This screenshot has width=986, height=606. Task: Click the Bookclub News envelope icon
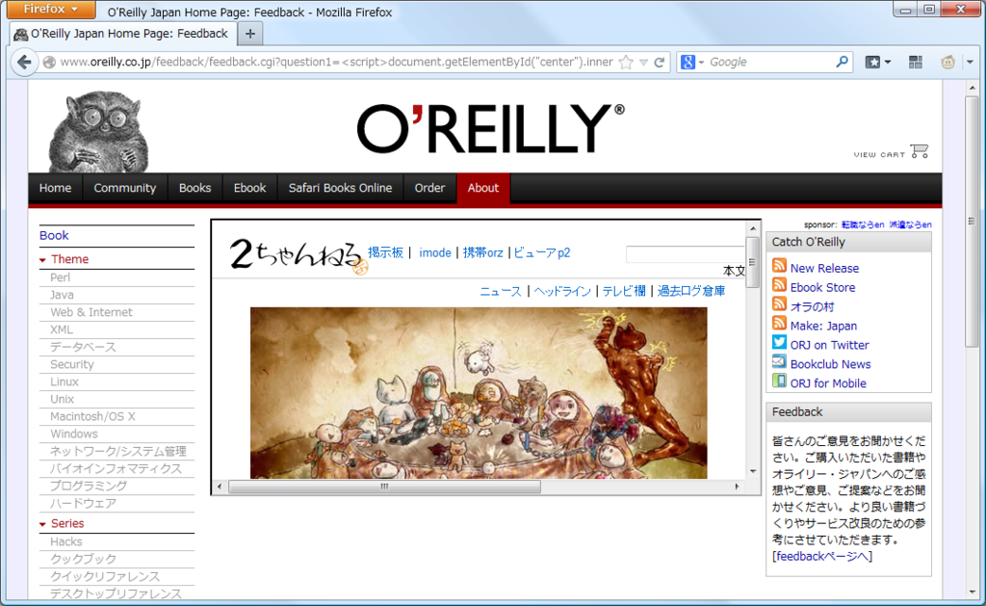coord(779,362)
